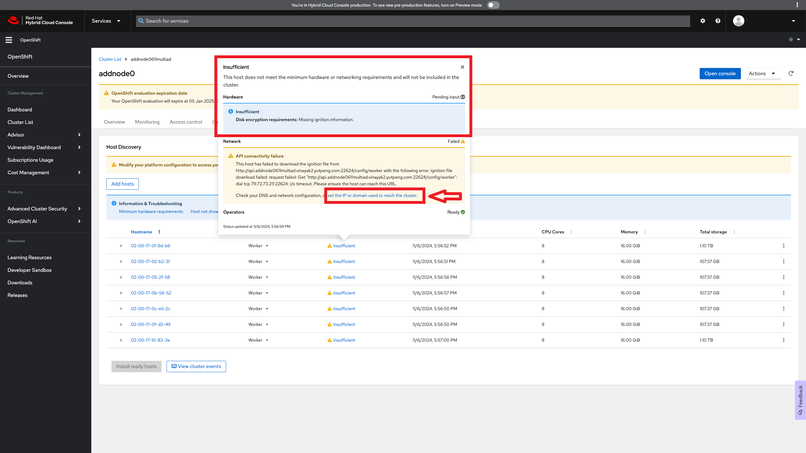Open Worker role dropdown for 02-00-17-01-9d-b6

(x=258, y=246)
